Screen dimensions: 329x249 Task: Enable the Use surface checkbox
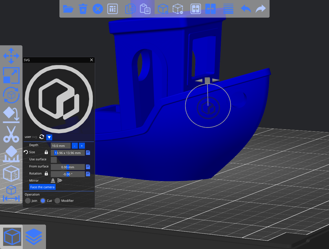[54, 160]
